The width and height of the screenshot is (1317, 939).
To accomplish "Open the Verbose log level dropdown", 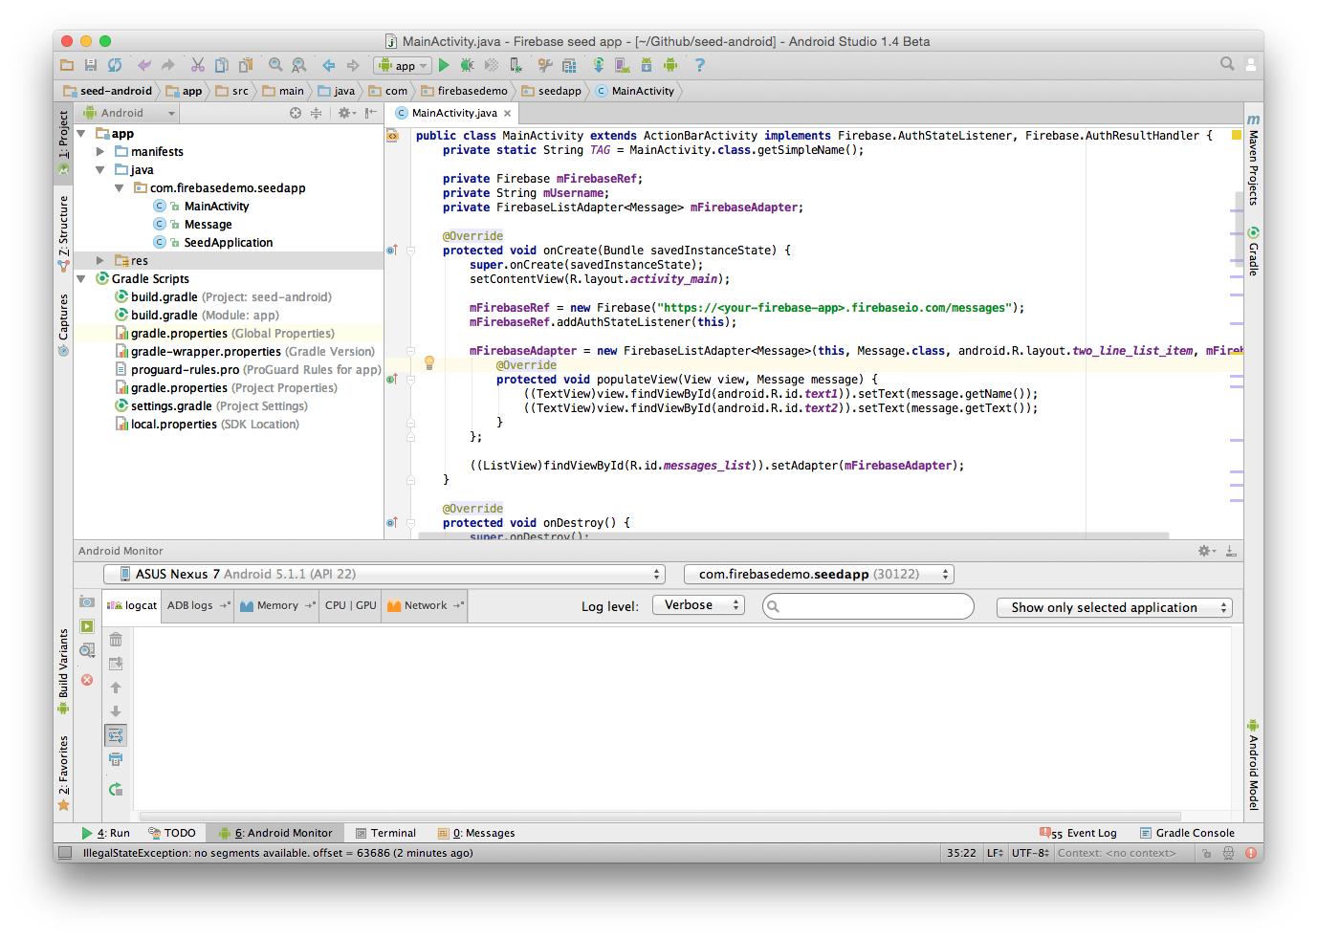I will pyautogui.click(x=698, y=605).
